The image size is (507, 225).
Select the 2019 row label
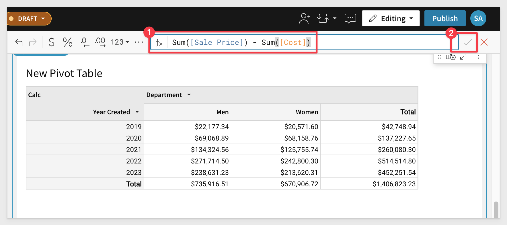(85, 127)
